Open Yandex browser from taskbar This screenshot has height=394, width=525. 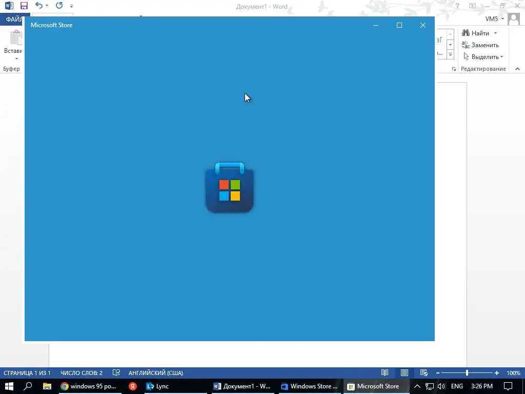coord(133,386)
